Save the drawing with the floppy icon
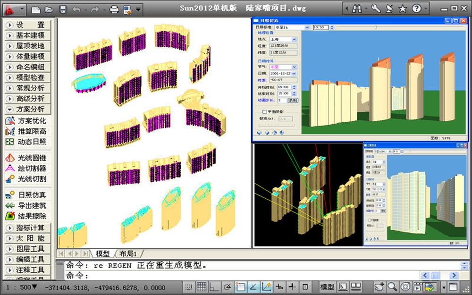This screenshot has height=295, width=472. [x=63, y=9]
